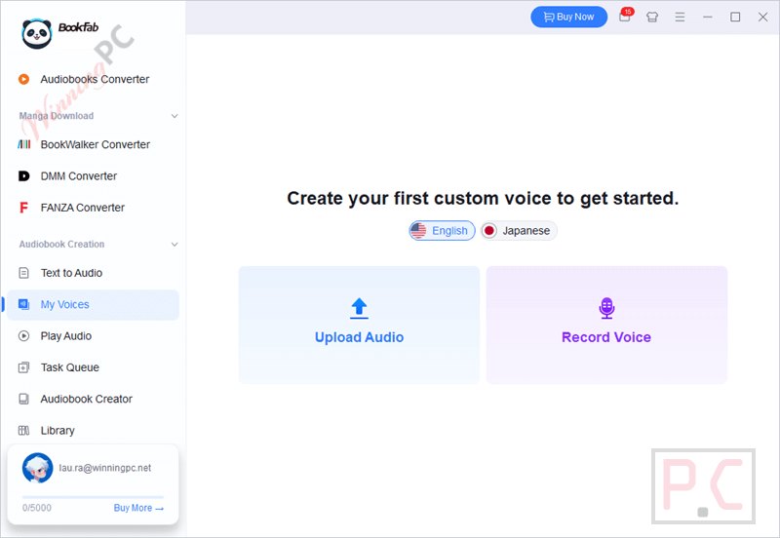This screenshot has width=780, height=538.
Task: Open the Library page
Action: point(58,431)
